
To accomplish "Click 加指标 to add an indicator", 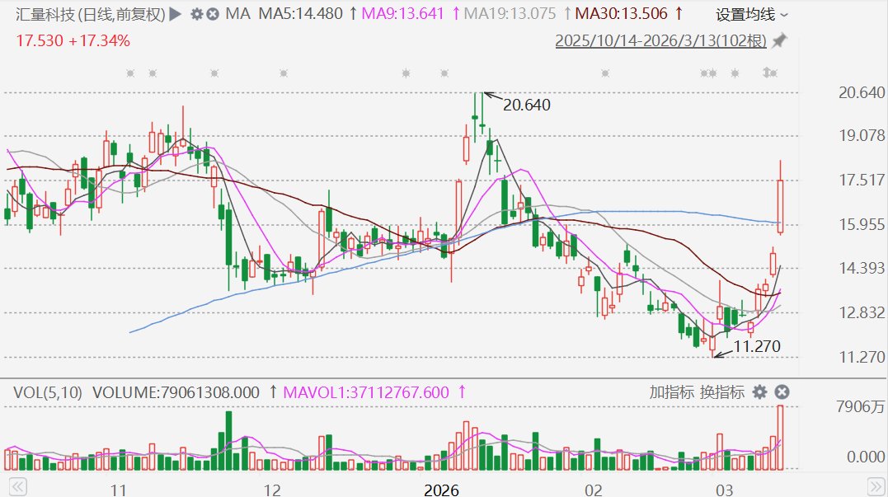I will (x=671, y=392).
